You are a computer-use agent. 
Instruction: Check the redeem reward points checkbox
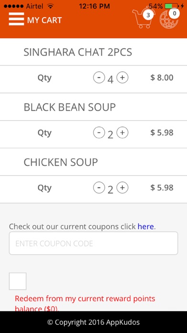click(18, 281)
